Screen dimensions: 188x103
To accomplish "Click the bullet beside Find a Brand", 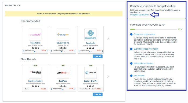I will pos(131,76).
